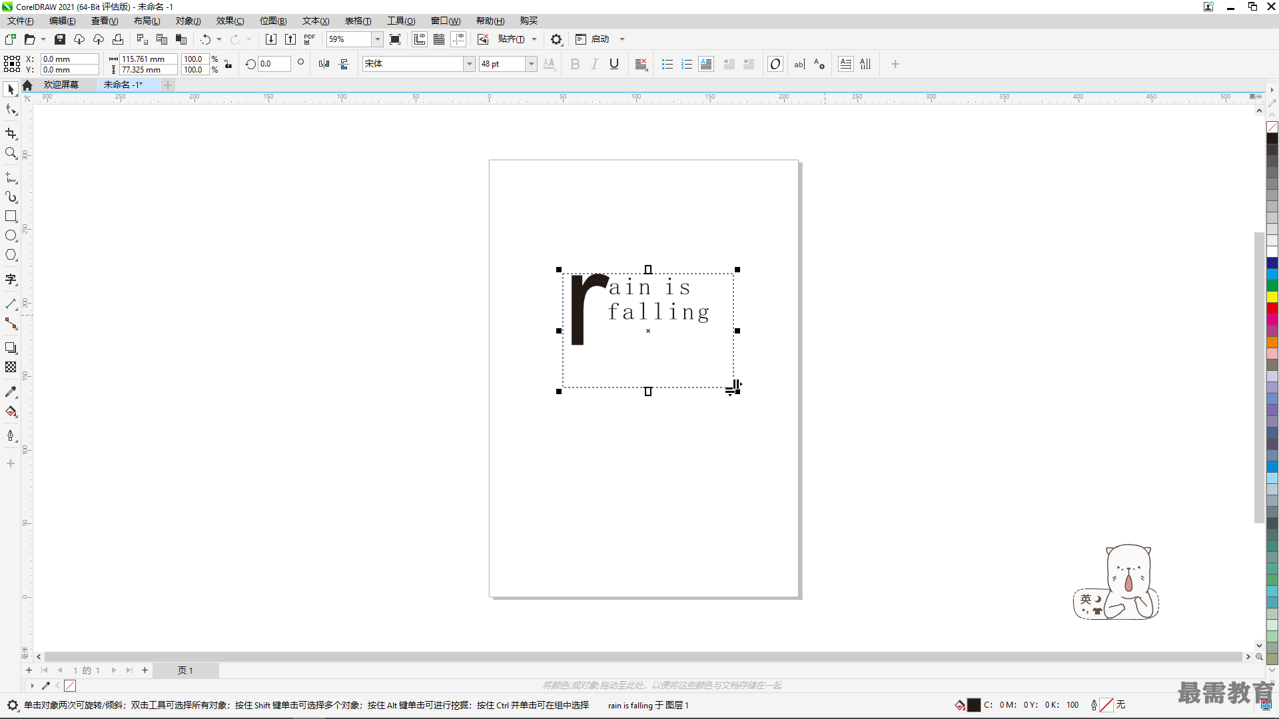Select the Rectangle tool

pyautogui.click(x=11, y=216)
